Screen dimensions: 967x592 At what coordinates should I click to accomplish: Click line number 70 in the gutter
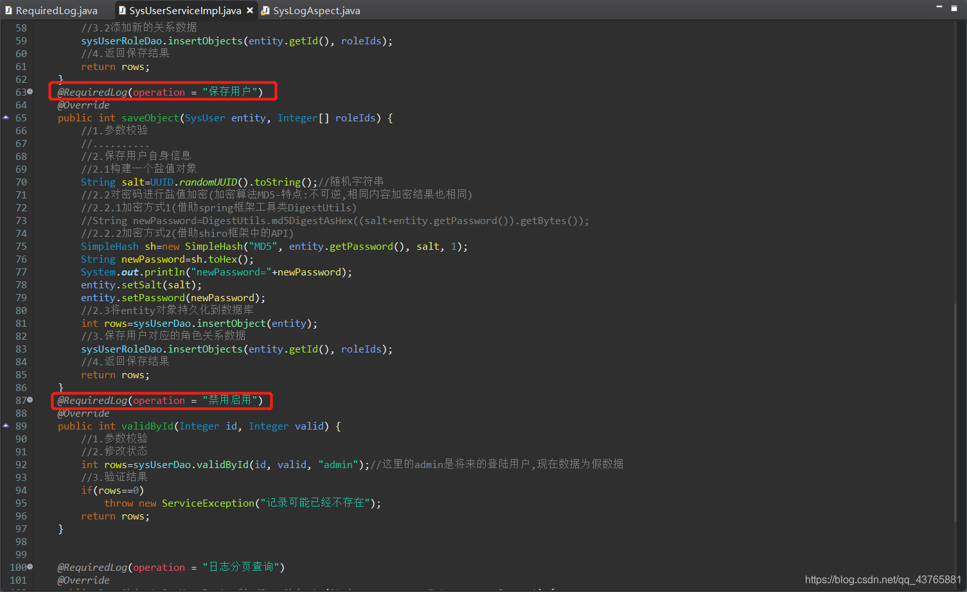[21, 182]
